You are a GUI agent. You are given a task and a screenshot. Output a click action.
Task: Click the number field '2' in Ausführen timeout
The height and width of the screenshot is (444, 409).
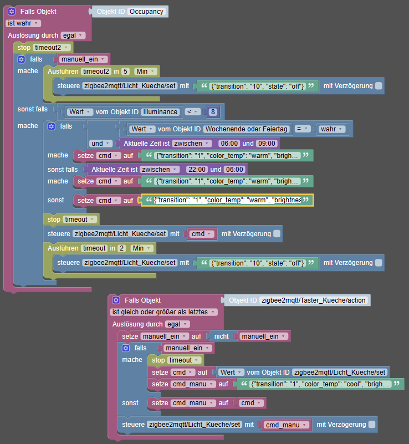pyautogui.click(x=122, y=248)
